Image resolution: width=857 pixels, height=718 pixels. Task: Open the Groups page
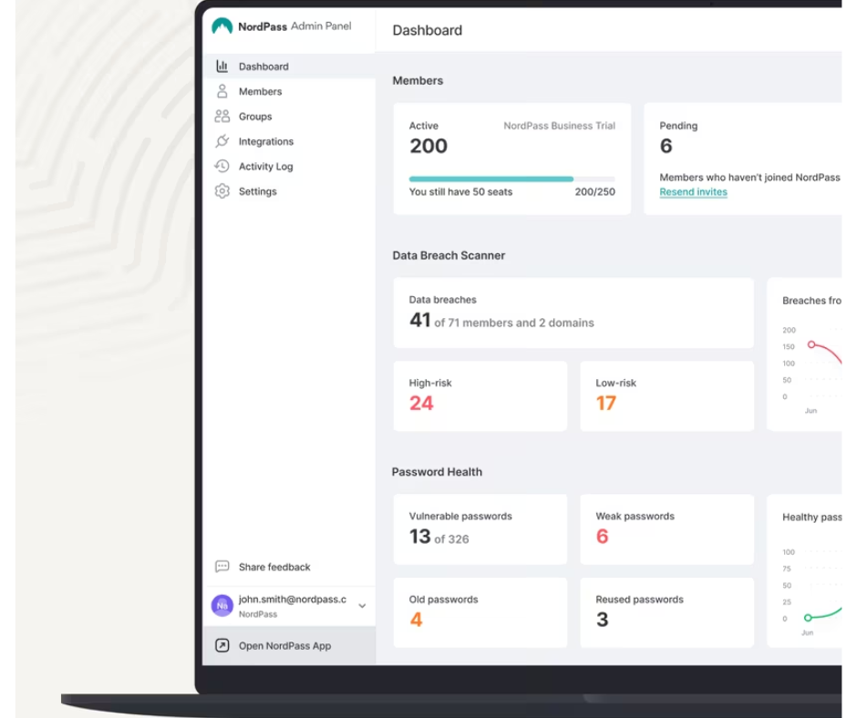(289, 117)
